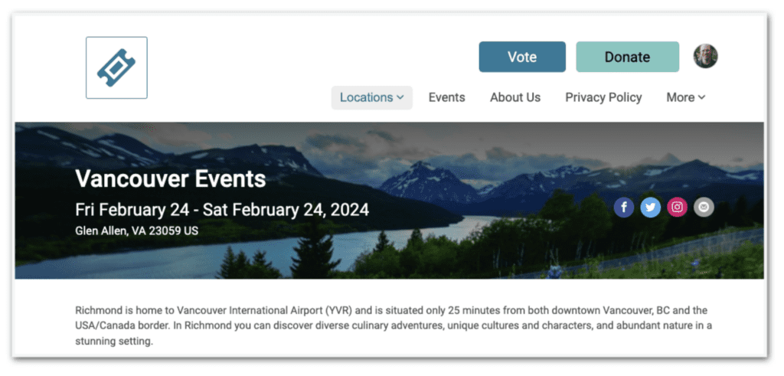The height and width of the screenshot is (376, 784).
Task: Expand the More dropdown menu
Action: click(x=685, y=97)
